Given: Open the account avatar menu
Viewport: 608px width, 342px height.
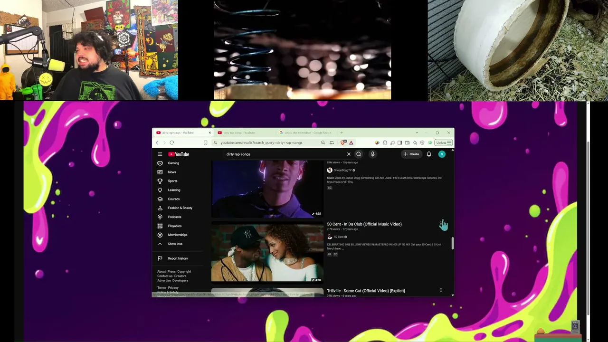Looking at the screenshot, I should pyautogui.click(x=442, y=154).
